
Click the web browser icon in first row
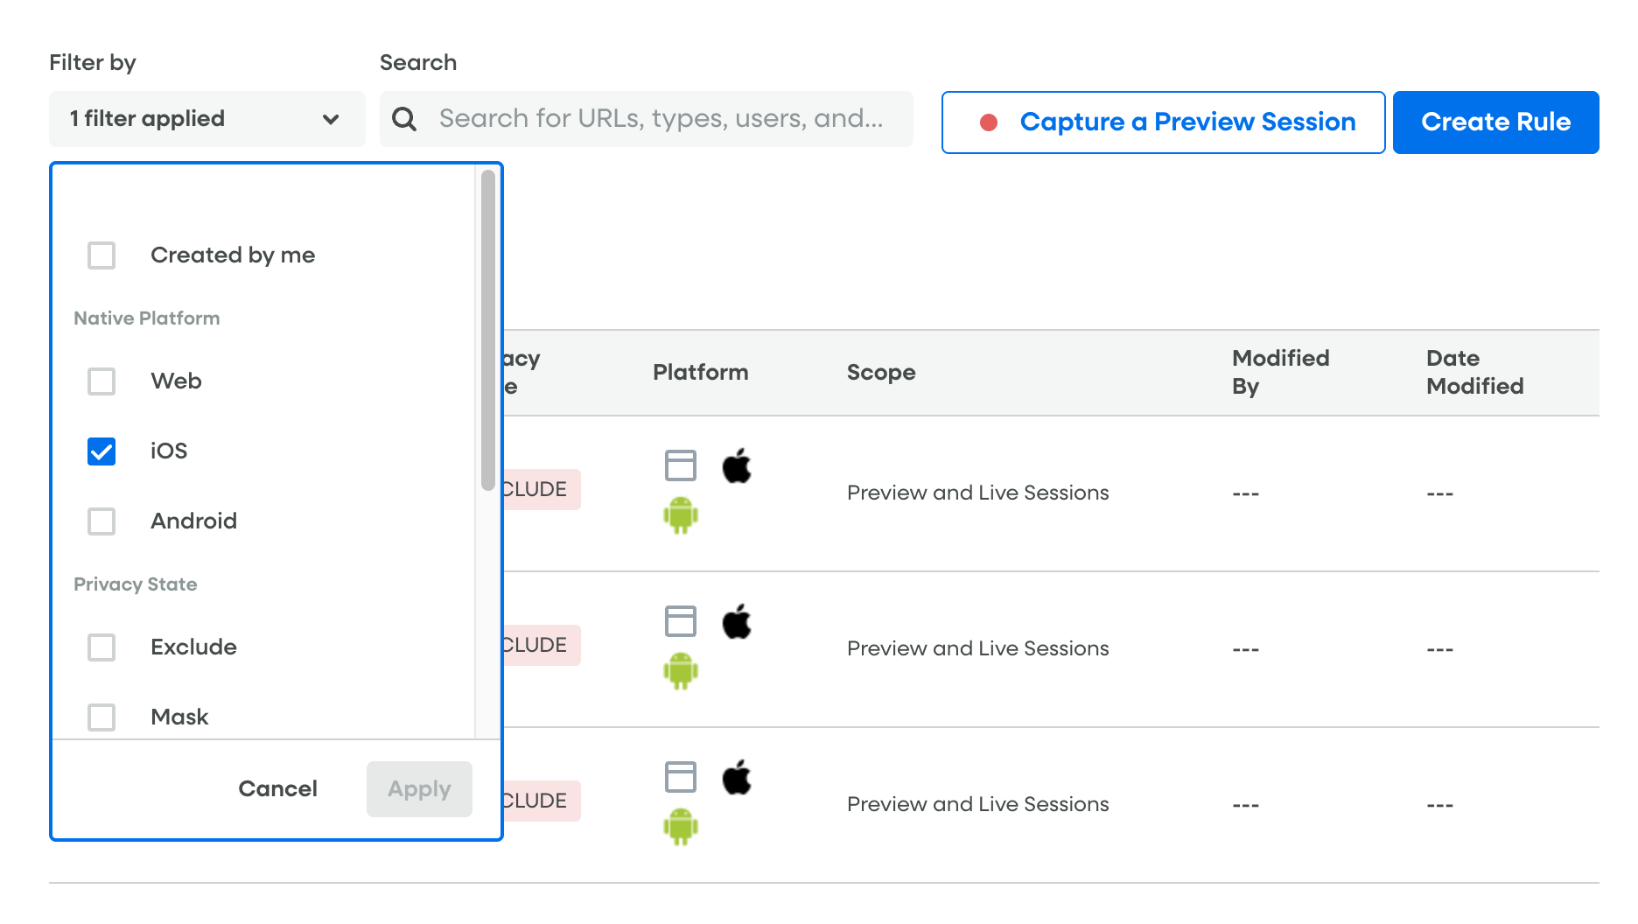point(680,465)
